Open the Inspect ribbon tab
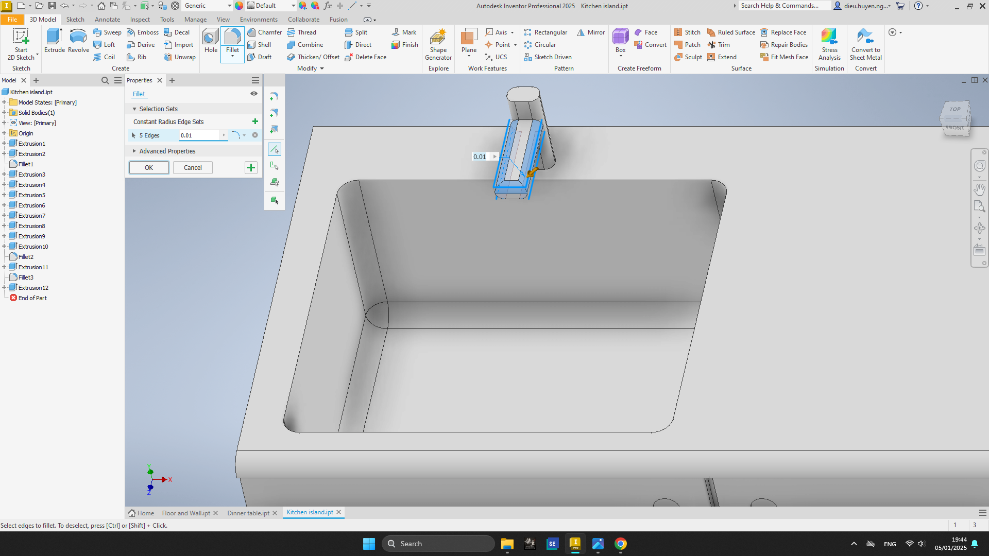 click(140, 20)
